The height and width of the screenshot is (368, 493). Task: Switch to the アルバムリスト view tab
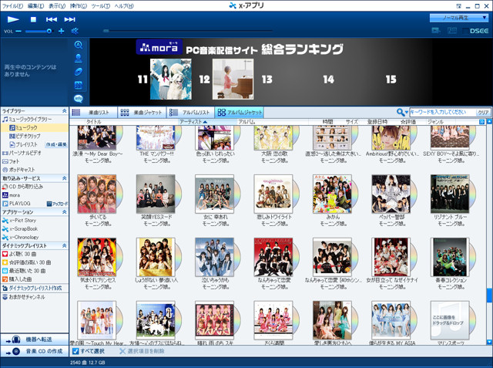coord(190,113)
